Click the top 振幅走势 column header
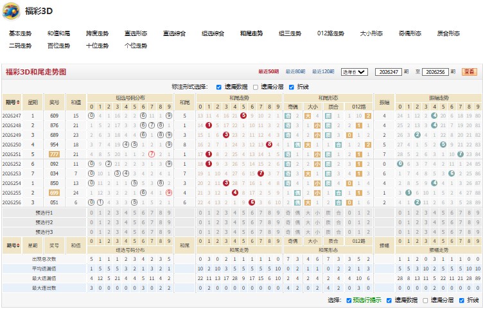 click(x=439, y=98)
